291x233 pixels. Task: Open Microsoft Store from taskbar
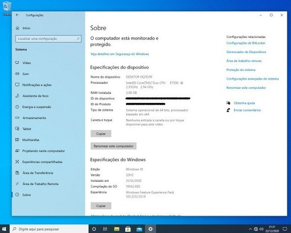(x=128, y=229)
